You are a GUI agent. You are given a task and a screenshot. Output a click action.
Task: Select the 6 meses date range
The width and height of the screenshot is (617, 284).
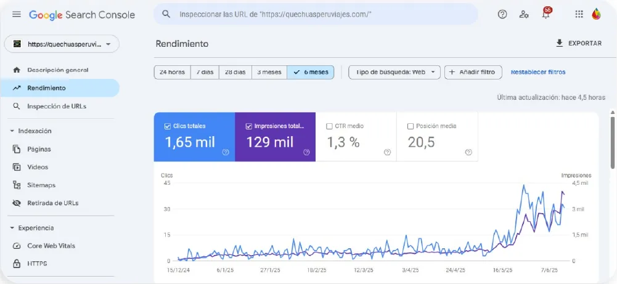(x=311, y=72)
